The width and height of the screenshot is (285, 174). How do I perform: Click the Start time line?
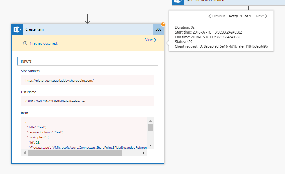coord(208,32)
